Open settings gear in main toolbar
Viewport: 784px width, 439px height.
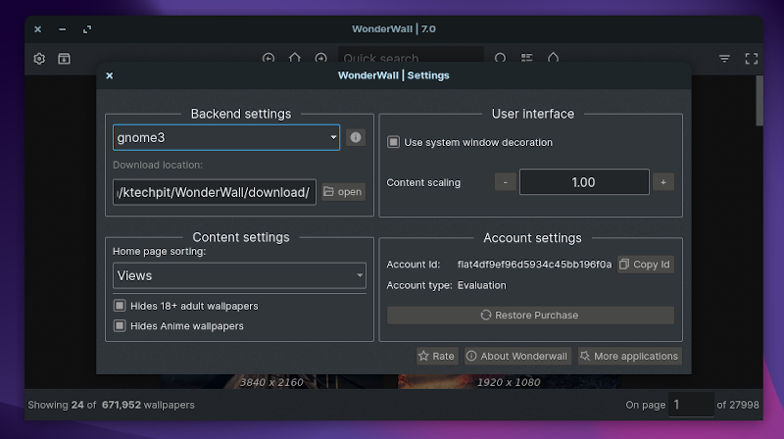click(x=39, y=59)
